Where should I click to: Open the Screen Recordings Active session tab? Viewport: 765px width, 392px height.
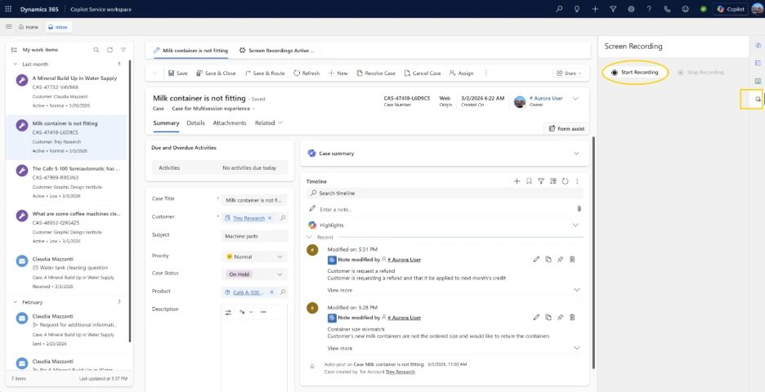click(x=275, y=50)
